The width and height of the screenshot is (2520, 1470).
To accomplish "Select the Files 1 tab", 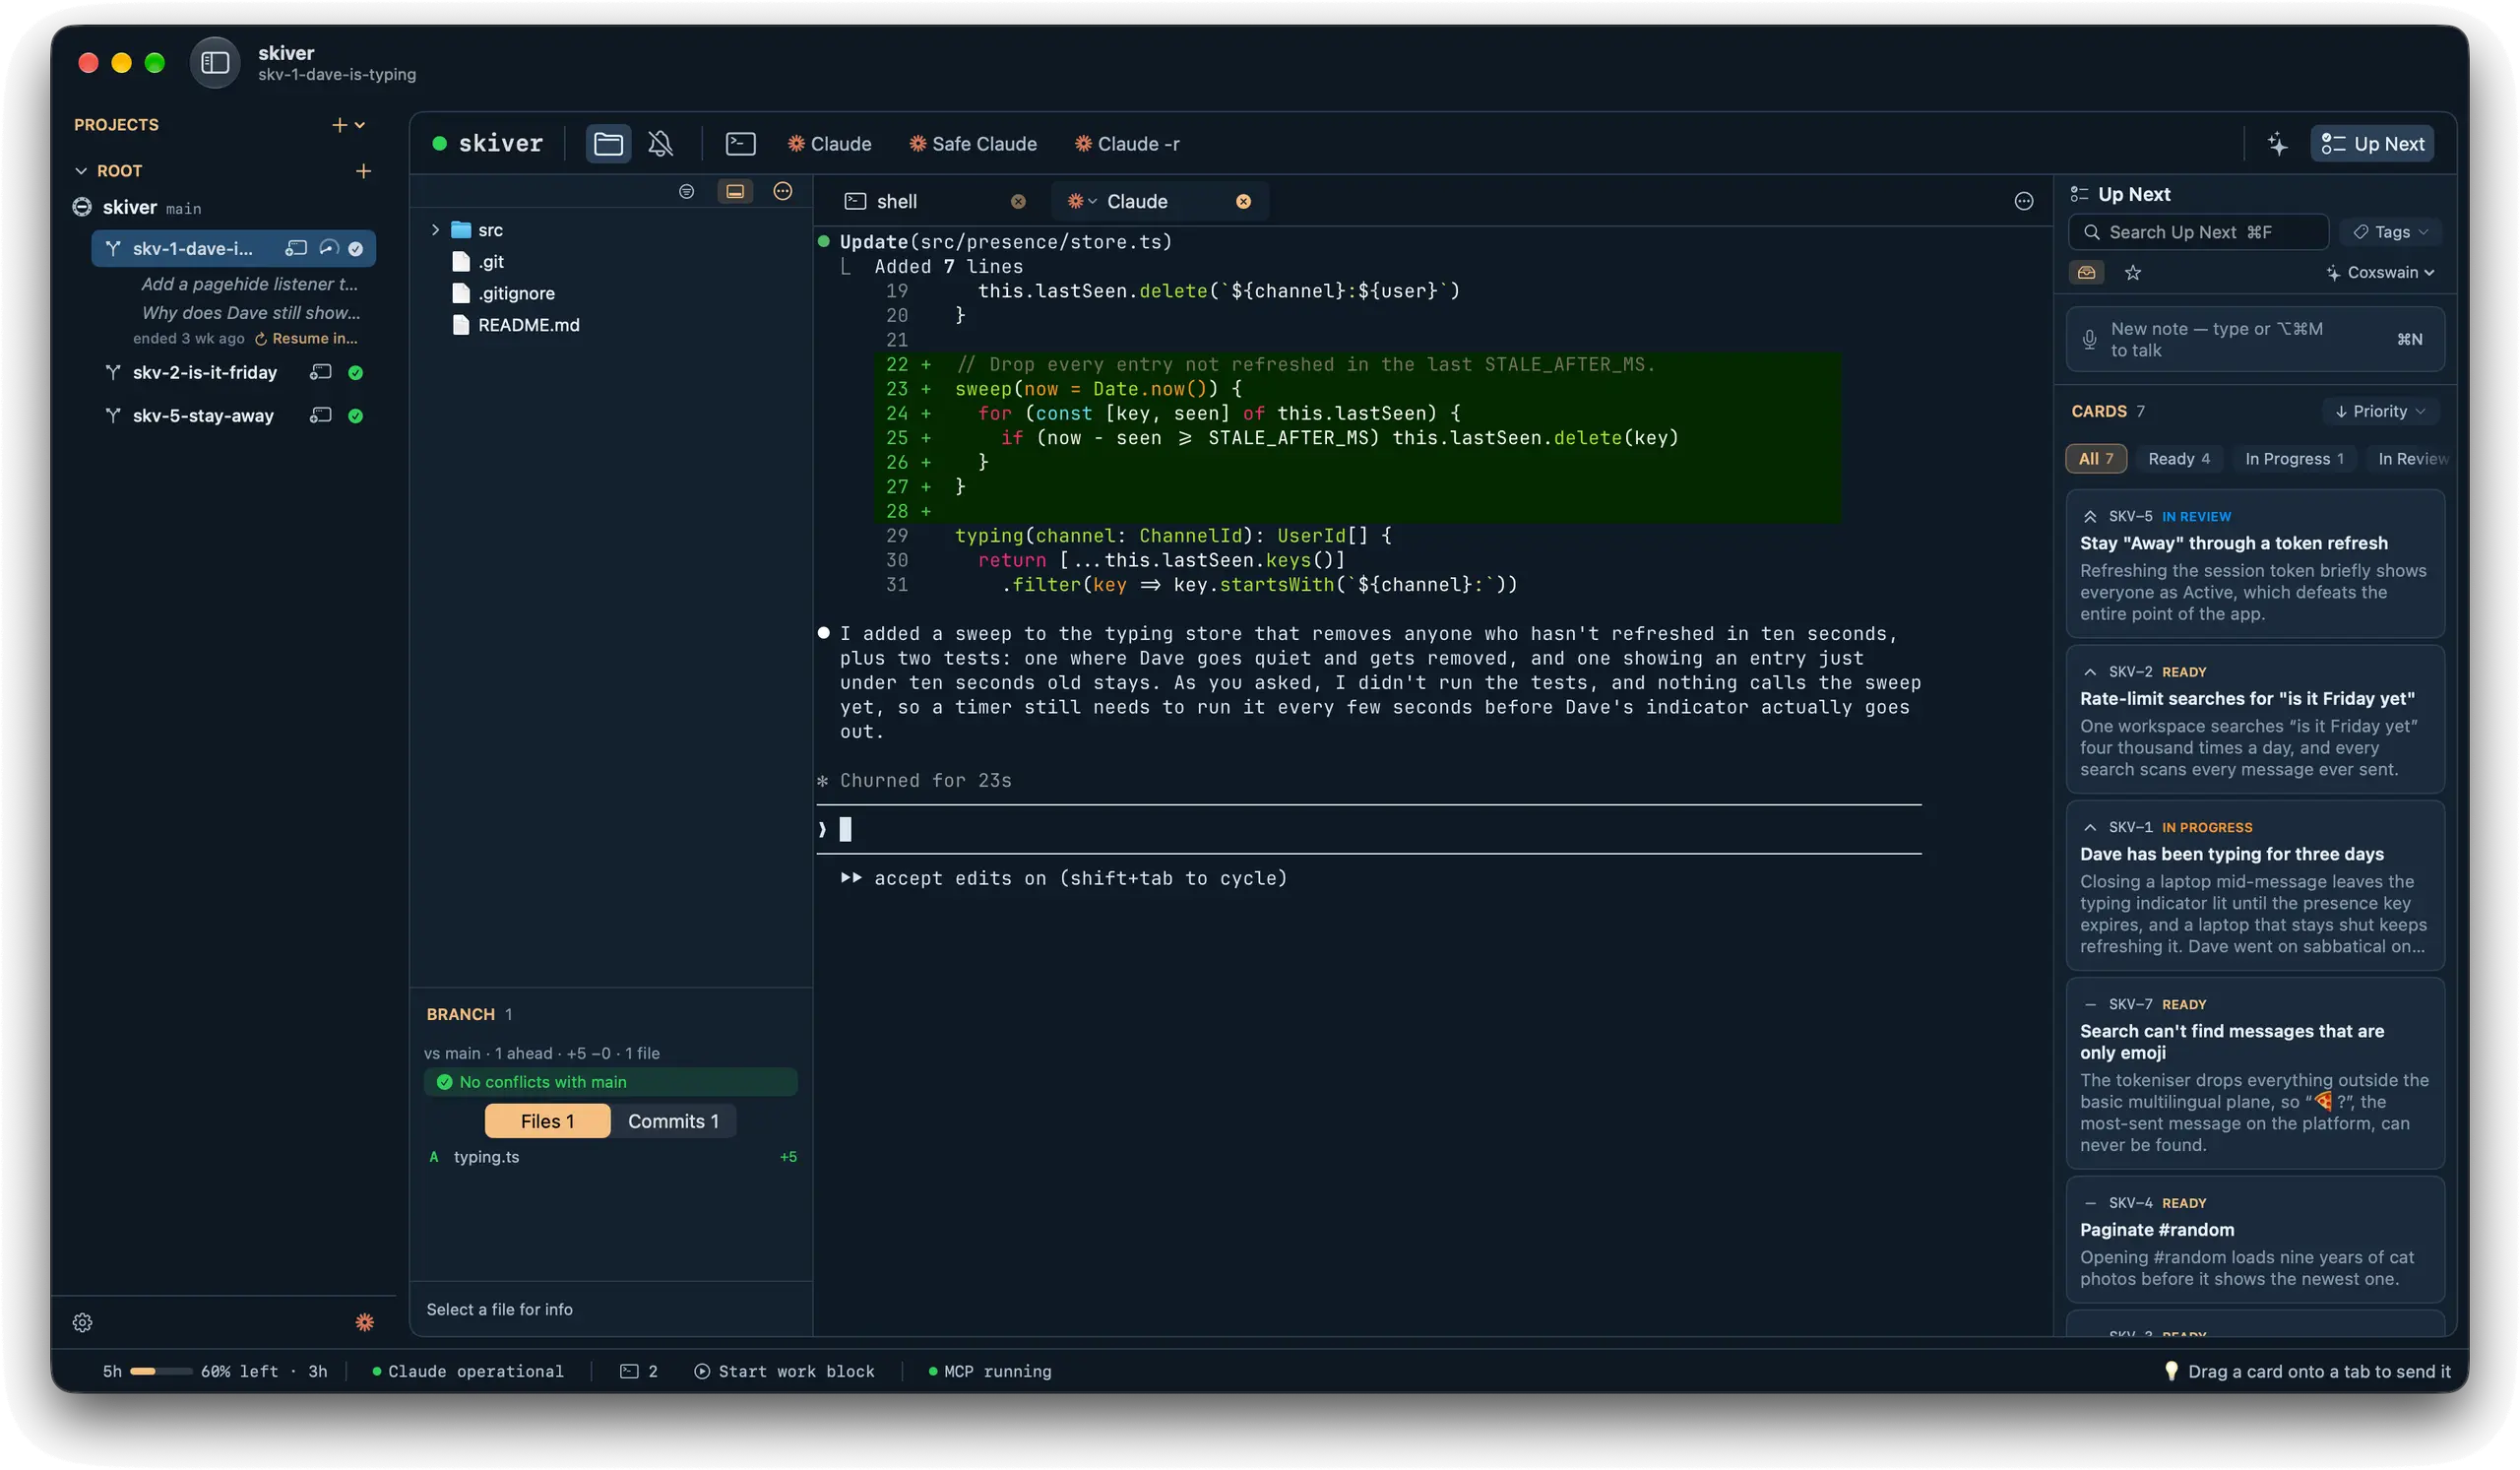I will [x=547, y=1122].
